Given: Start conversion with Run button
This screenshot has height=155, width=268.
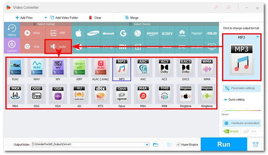Looking at the screenshot, I should click(x=224, y=144).
